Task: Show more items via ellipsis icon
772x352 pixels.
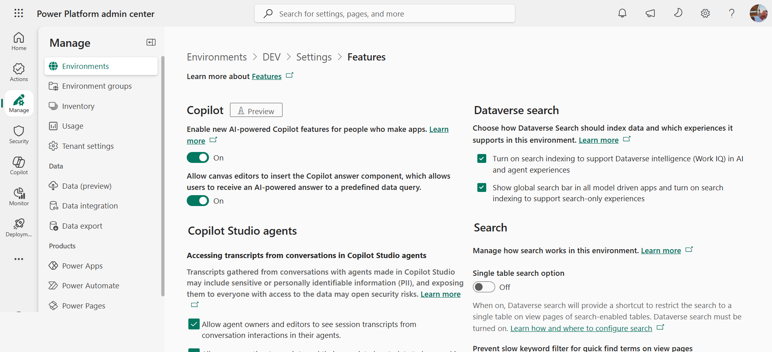Action: [19, 259]
